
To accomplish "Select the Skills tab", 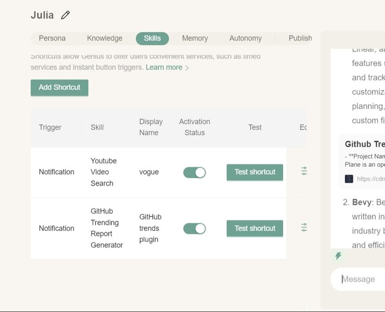I will tap(152, 38).
